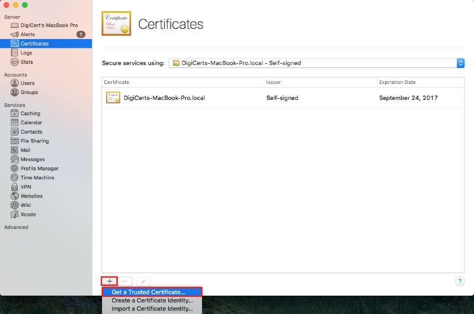Image resolution: width=474 pixels, height=314 pixels.
Task: Open the Caching service
Action: pos(30,114)
